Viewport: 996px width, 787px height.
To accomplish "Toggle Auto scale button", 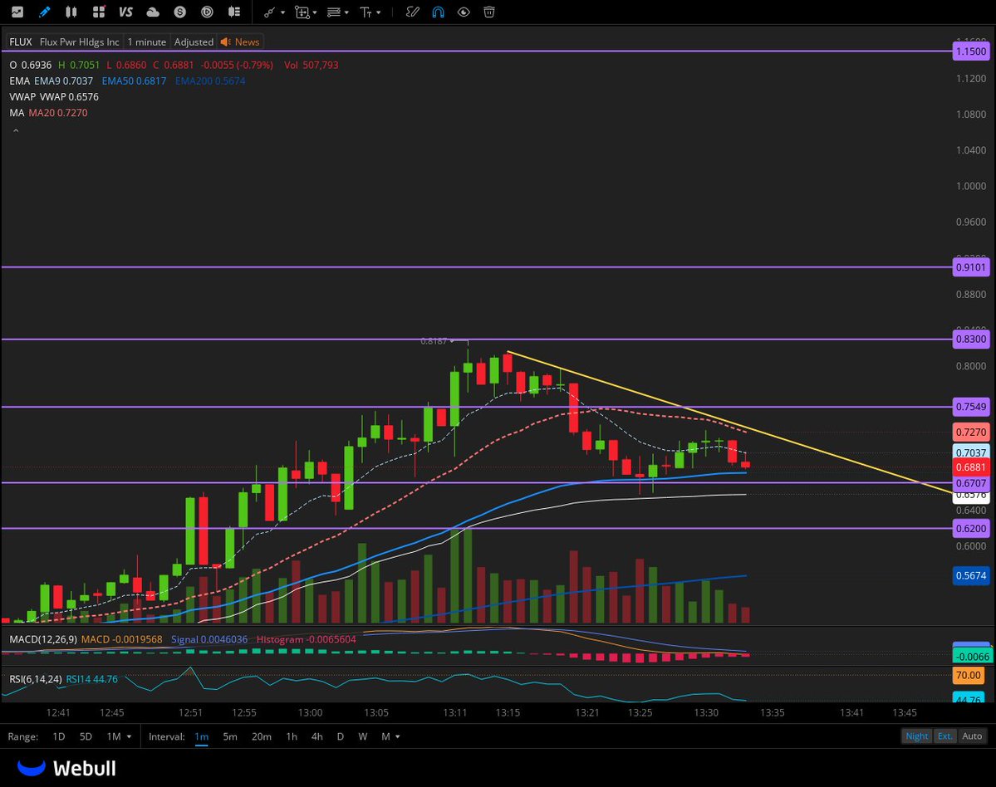I will click(x=972, y=736).
